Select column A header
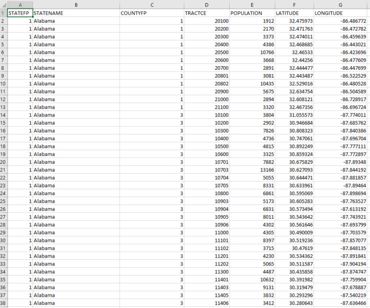This screenshot has height=308, width=370. (20, 5)
